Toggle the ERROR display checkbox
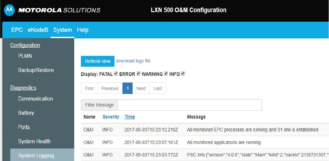The image size is (329, 161). point(138,74)
